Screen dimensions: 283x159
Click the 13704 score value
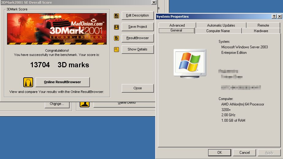40,65
